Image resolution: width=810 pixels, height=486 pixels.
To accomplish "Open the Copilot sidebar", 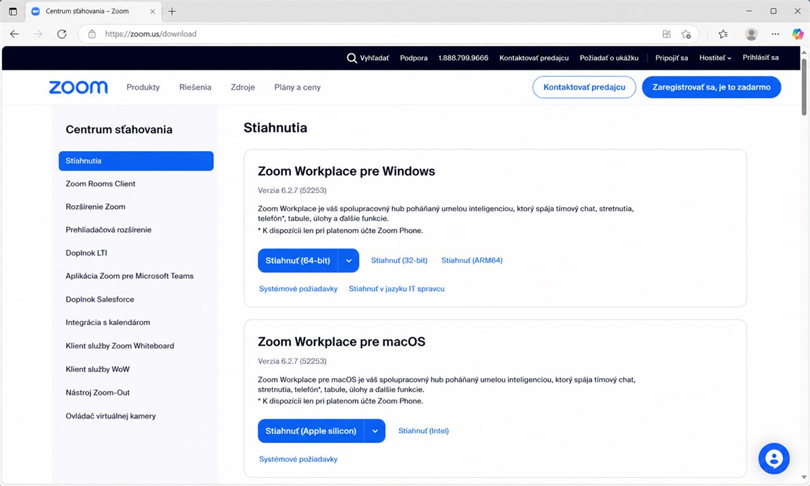I will [x=798, y=34].
